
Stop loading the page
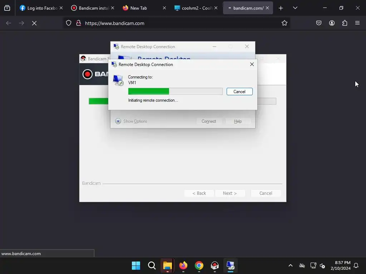pos(34,23)
